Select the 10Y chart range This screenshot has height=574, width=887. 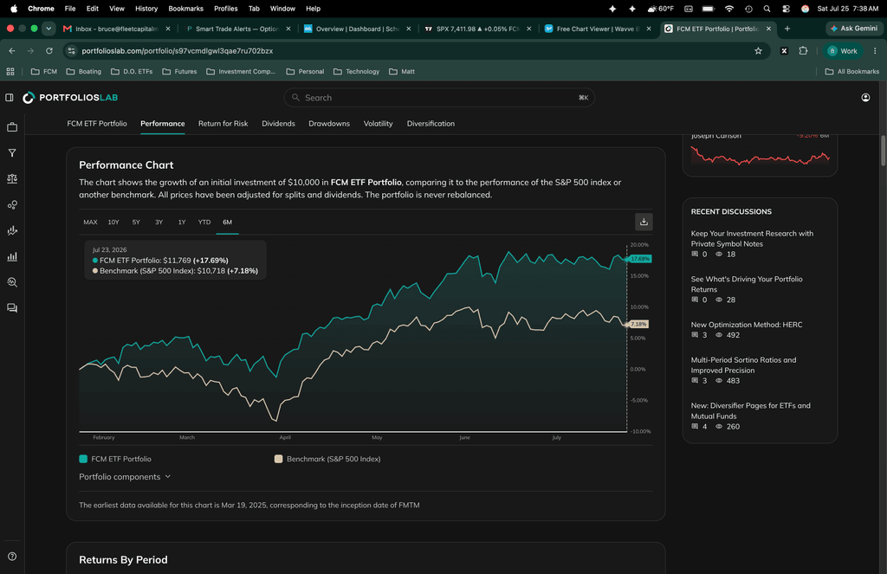[113, 223]
